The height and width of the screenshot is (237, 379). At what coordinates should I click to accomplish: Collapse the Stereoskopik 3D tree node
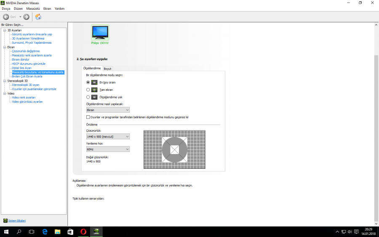[5, 81]
